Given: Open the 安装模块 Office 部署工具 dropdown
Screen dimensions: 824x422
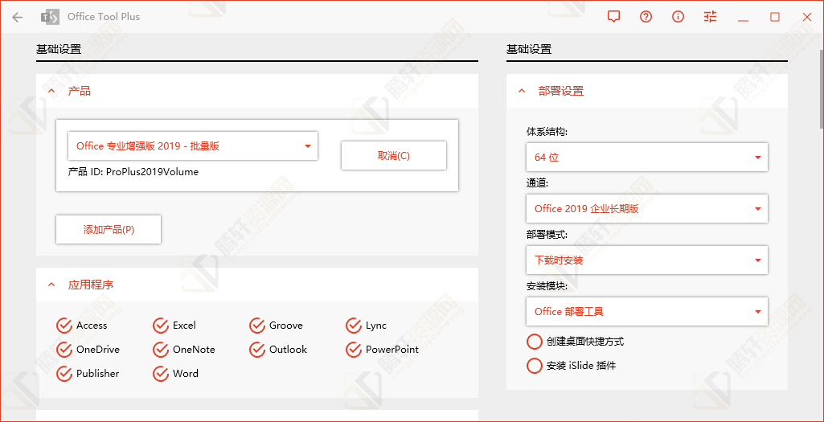Looking at the screenshot, I should pyautogui.click(x=647, y=312).
